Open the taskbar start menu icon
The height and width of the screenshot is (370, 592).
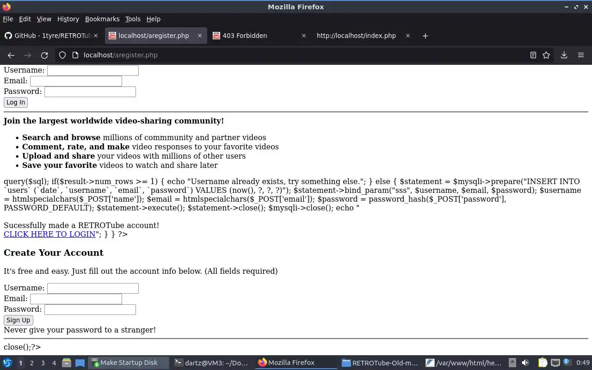click(7, 363)
